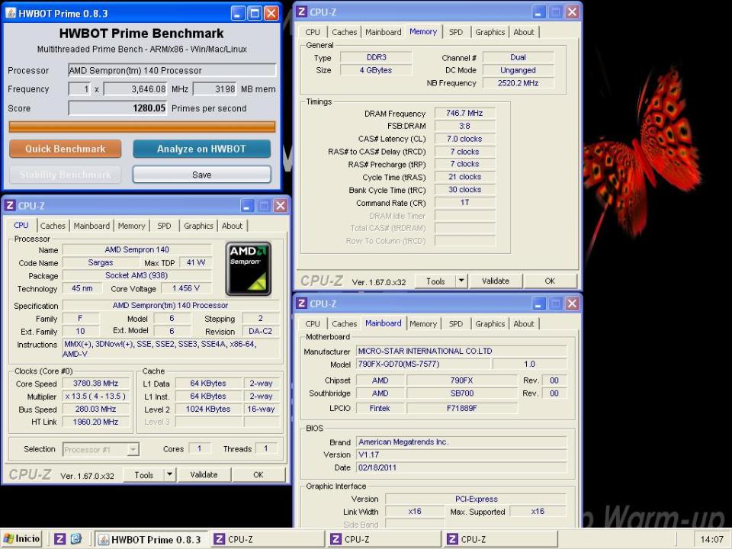Click the frequency field 3,646.08 MHz

(x=136, y=89)
